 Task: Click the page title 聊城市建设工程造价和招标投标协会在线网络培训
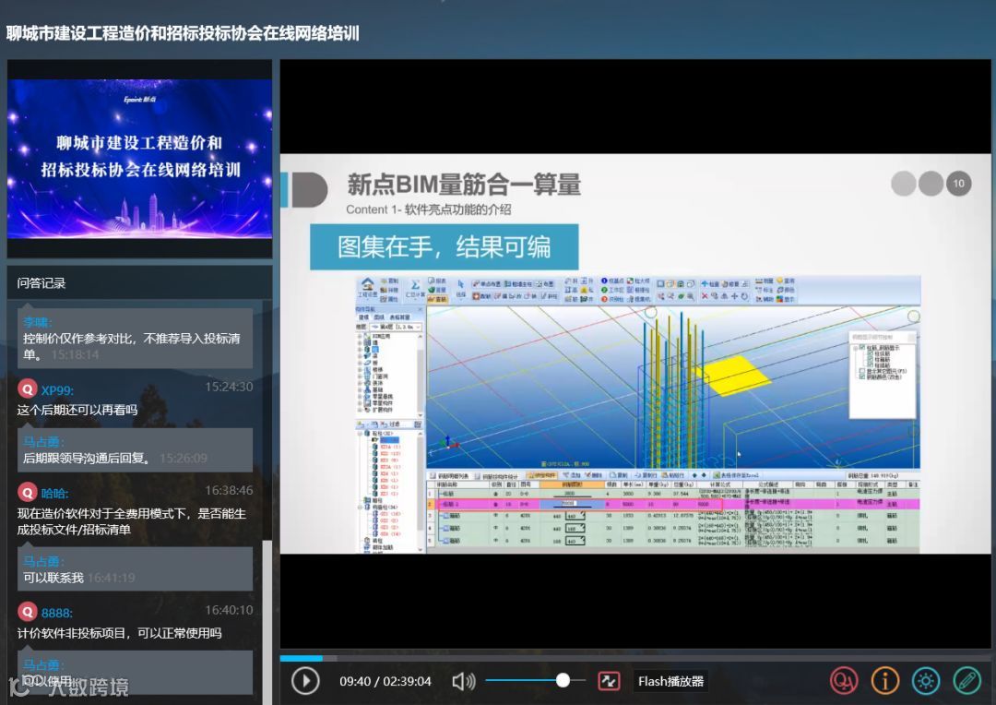pyautogui.click(x=183, y=33)
